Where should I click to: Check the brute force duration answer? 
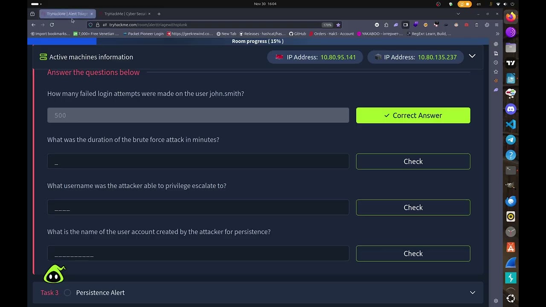[x=413, y=161]
